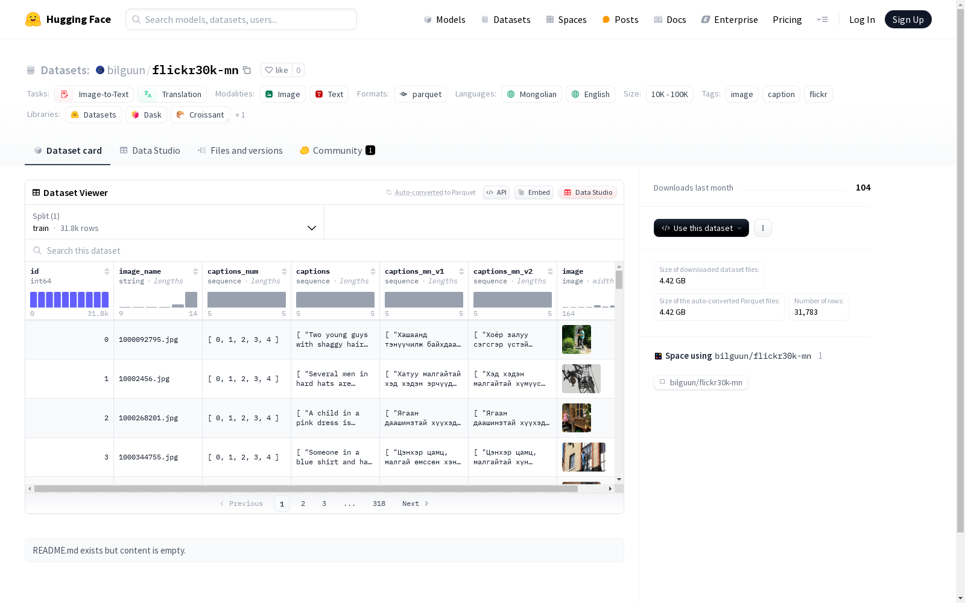Jump to page 318 of the dataset
The image size is (965, 603).
click(x=379, y=504)
